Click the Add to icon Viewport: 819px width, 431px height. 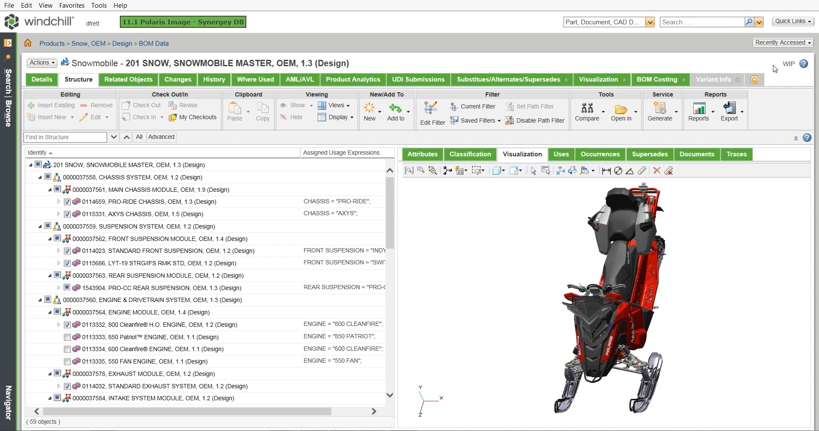click(396, 108)
